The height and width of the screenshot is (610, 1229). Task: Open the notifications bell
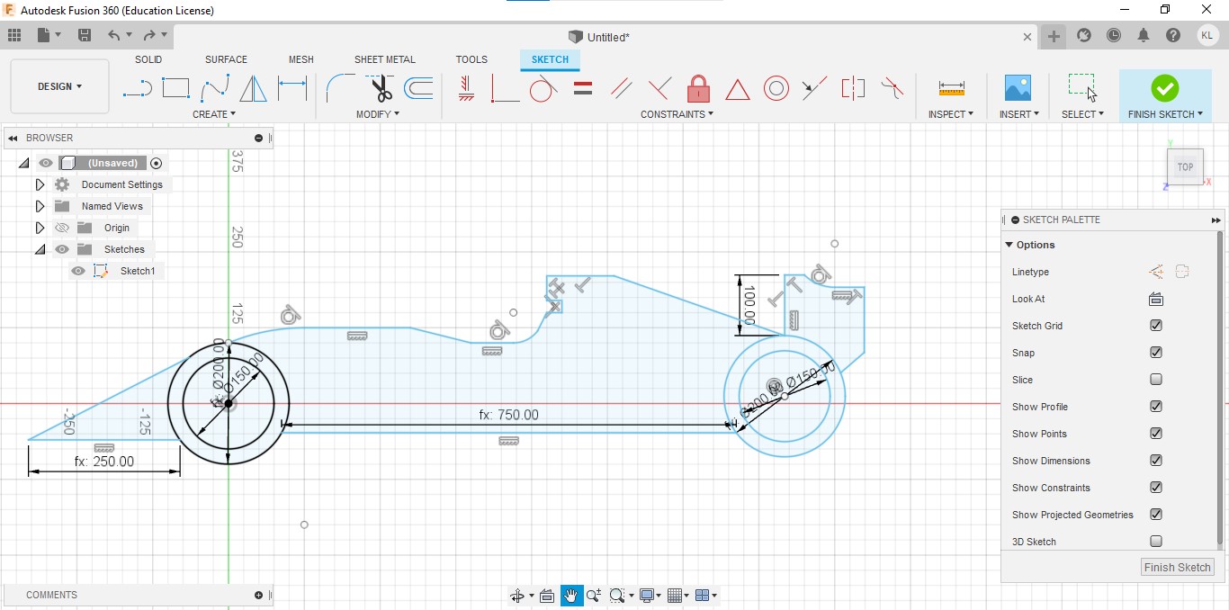(1144, 36)
